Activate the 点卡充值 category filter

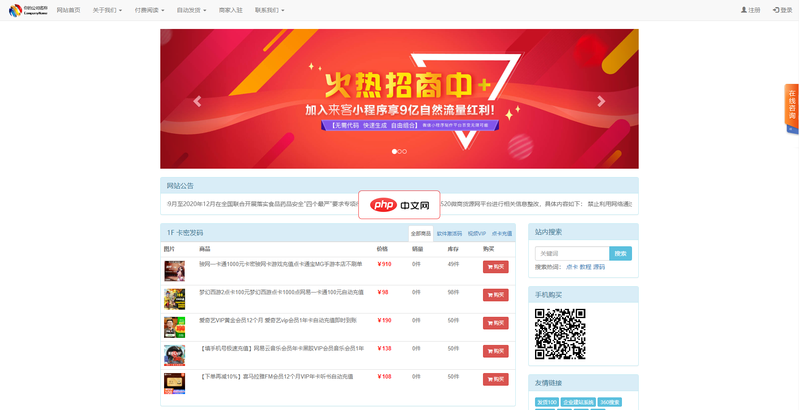click(502, 233)
